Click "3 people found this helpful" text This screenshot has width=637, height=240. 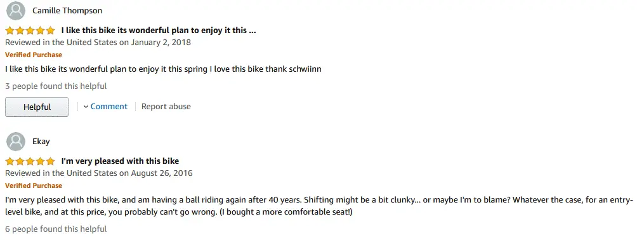(x=56, y=86)
